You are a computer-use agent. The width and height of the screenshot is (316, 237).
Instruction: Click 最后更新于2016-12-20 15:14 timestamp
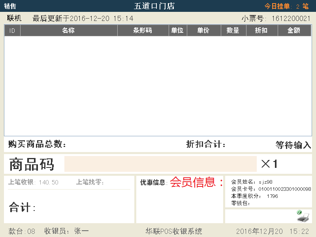(x=83, y=18)
